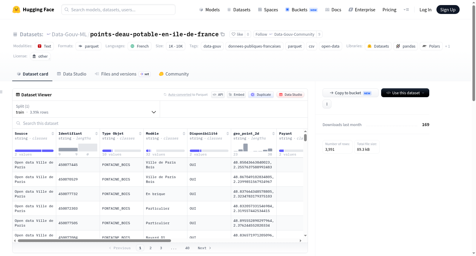Click the pandas library tag
This screenshot has width=476, height=256.
(406, 46)
